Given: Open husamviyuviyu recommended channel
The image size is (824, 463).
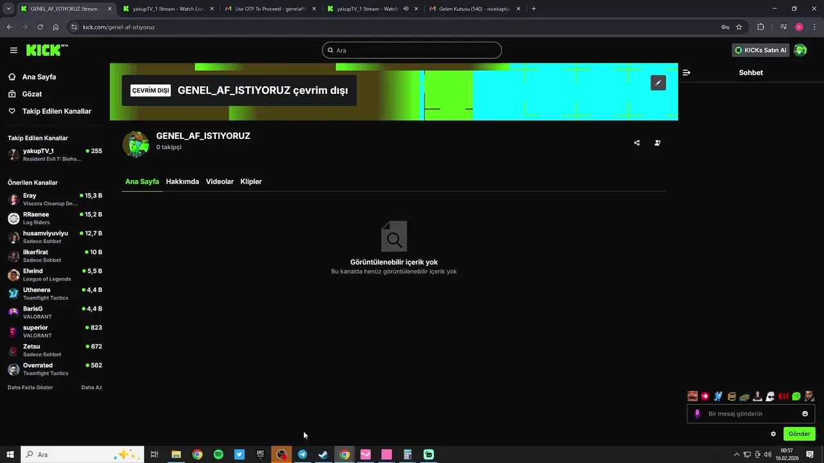Looking at the screenshot, I should point(55,237).
